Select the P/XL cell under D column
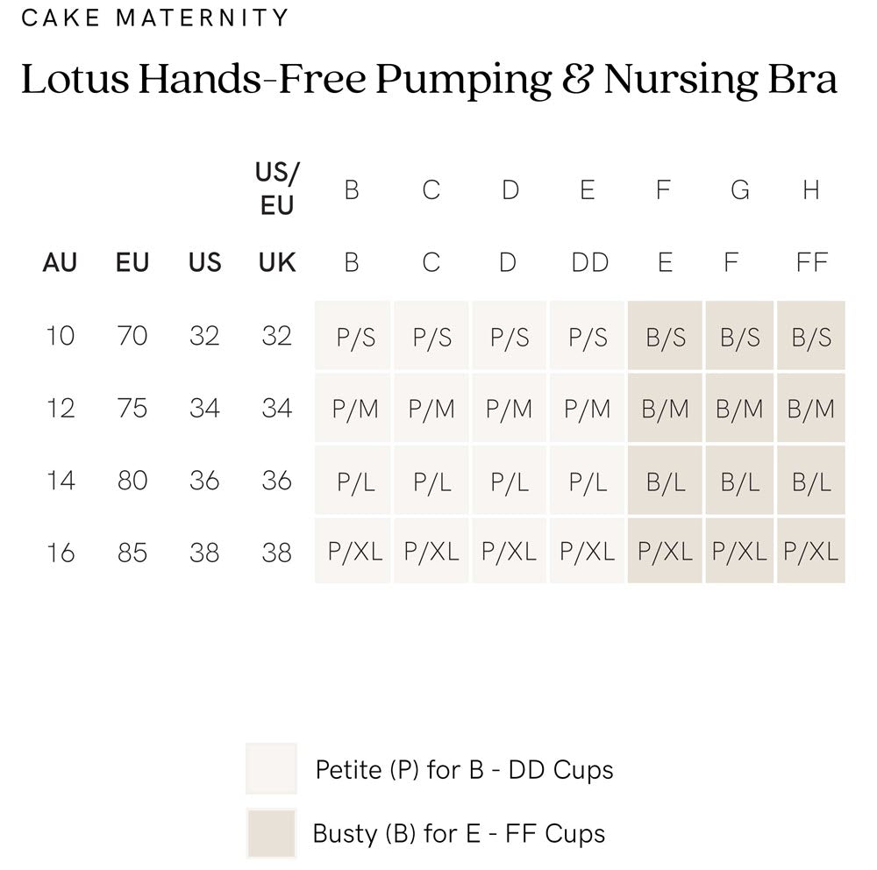Viewport: 877px width, 870px height. tap(509, 552)
